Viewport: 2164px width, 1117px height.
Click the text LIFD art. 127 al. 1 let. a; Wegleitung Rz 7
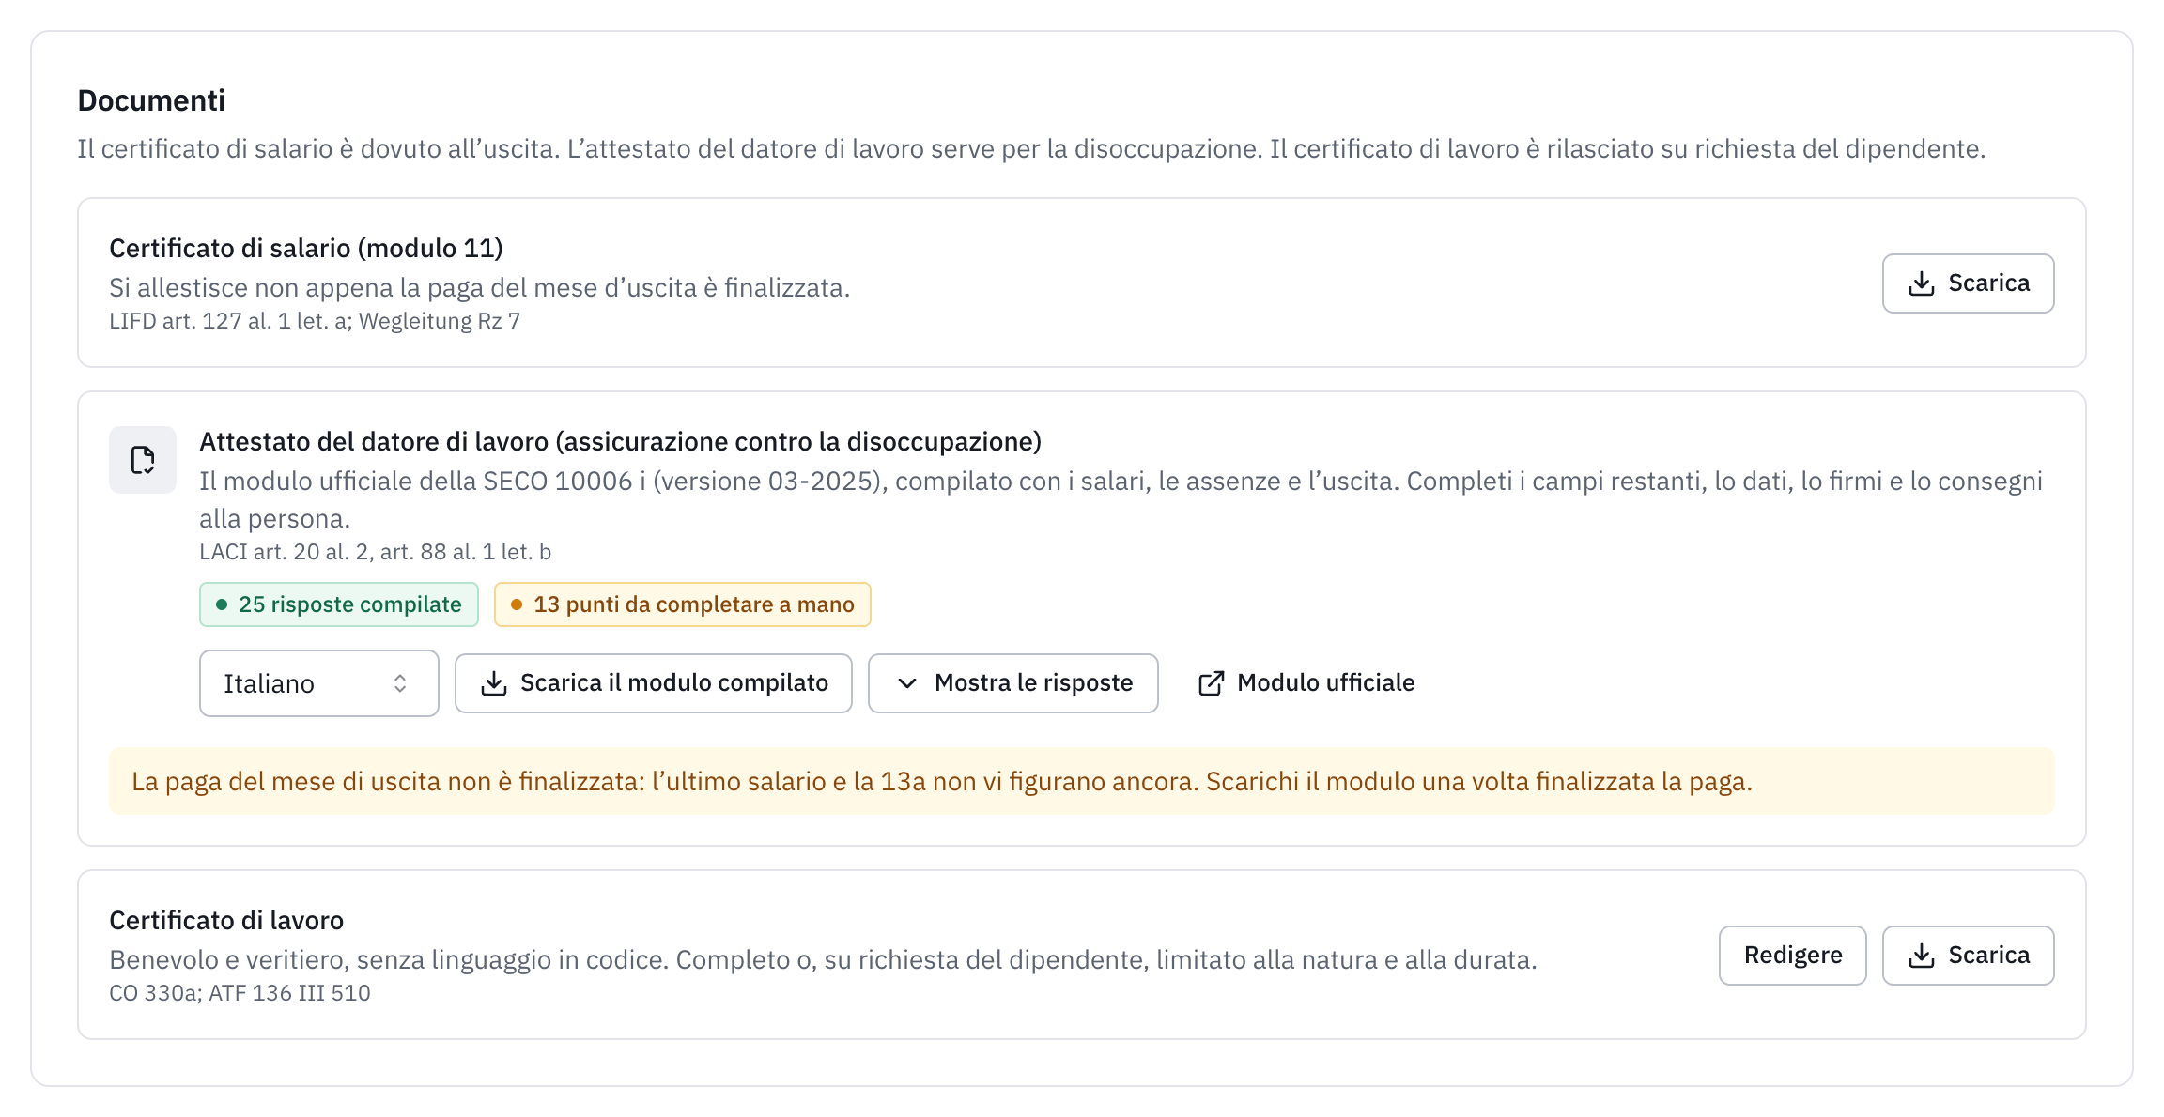click(x=315, y=321)
